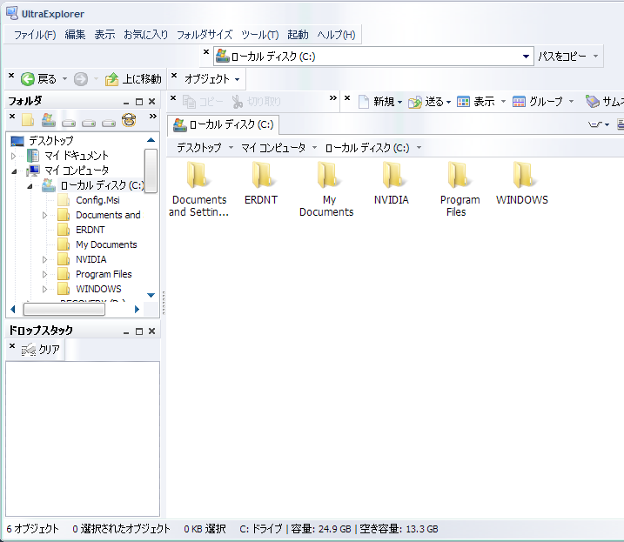Image resolution: width=624 pixels, height=542 pixels.
Task: Click the 上に移動 folder-up icon
Action: pos(111,79)
